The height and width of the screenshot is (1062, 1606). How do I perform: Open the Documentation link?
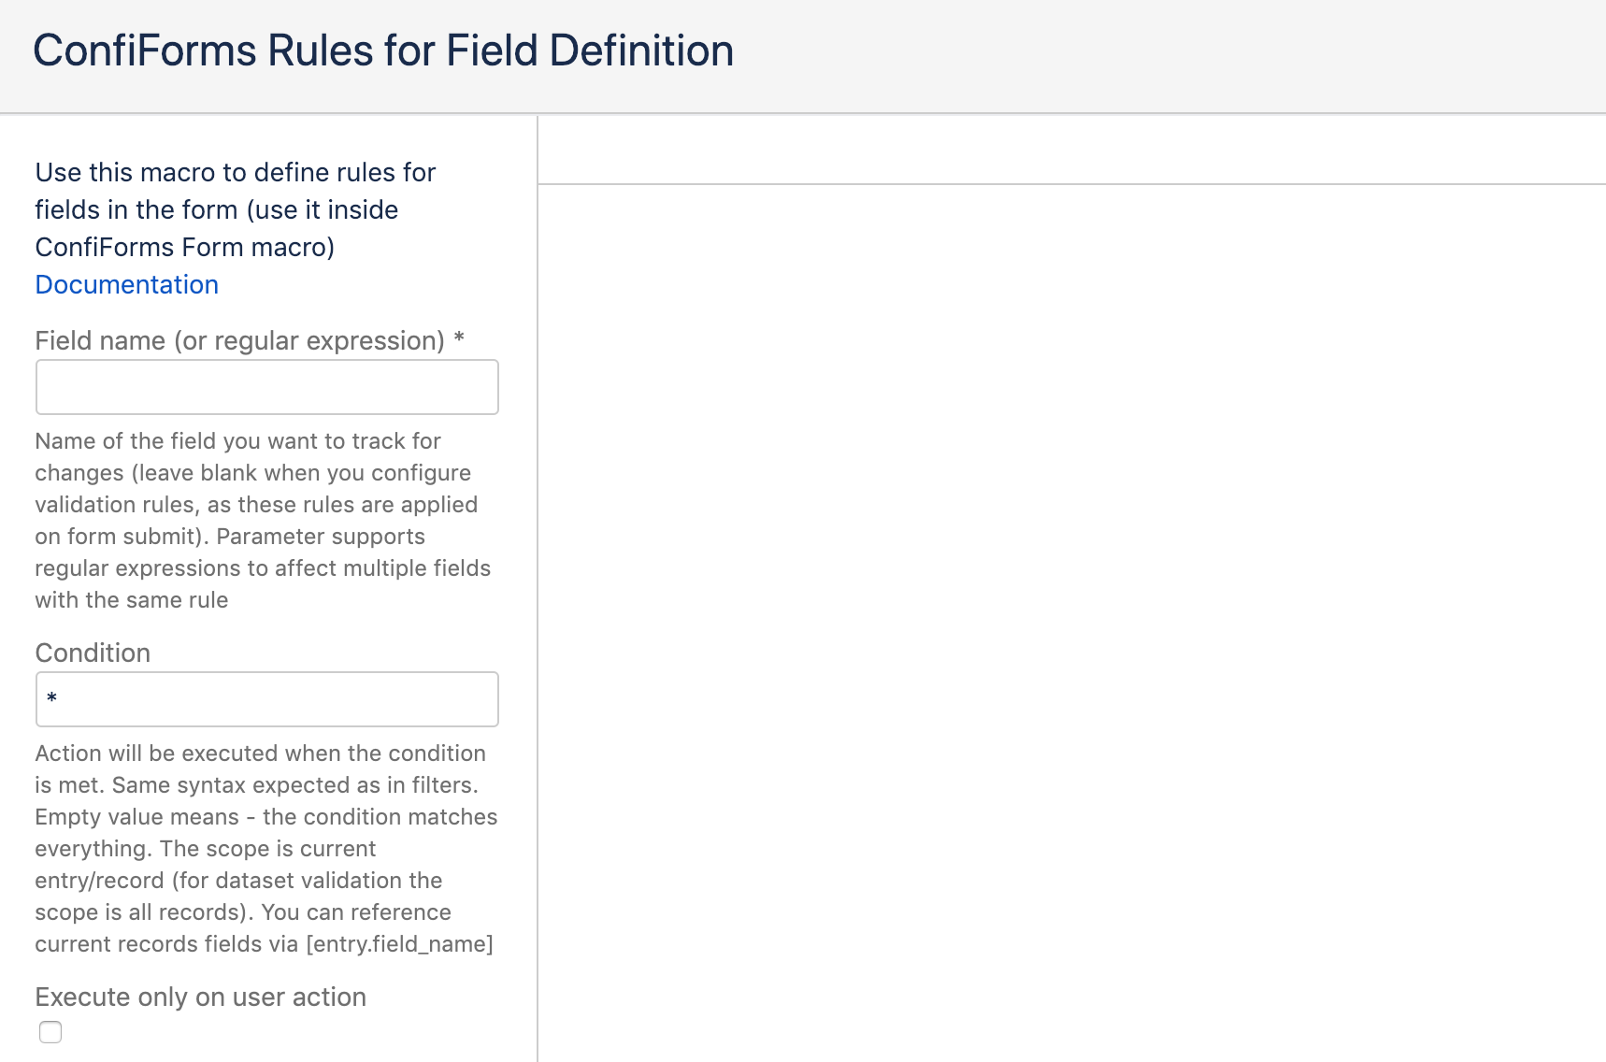[126, 285]
